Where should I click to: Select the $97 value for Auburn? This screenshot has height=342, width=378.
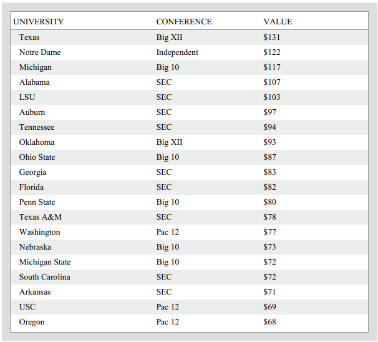270,112
